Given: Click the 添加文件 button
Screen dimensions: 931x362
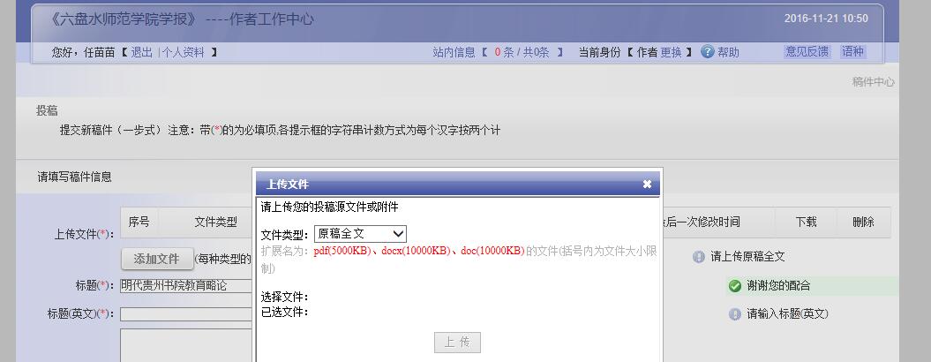Looking at the screenshot, I should [157, 260].
